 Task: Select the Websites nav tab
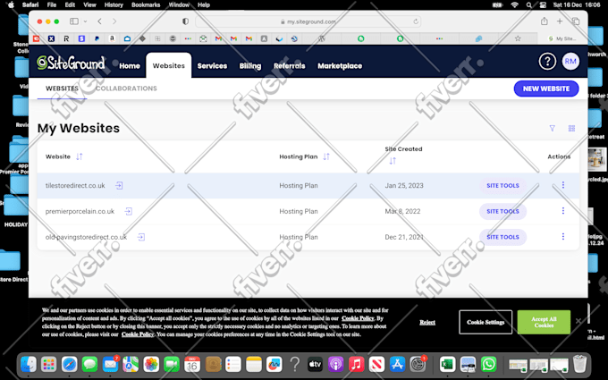169,65
